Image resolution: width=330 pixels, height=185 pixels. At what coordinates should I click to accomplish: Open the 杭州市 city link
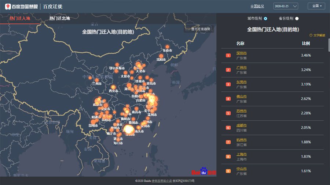tap(241, 140)
